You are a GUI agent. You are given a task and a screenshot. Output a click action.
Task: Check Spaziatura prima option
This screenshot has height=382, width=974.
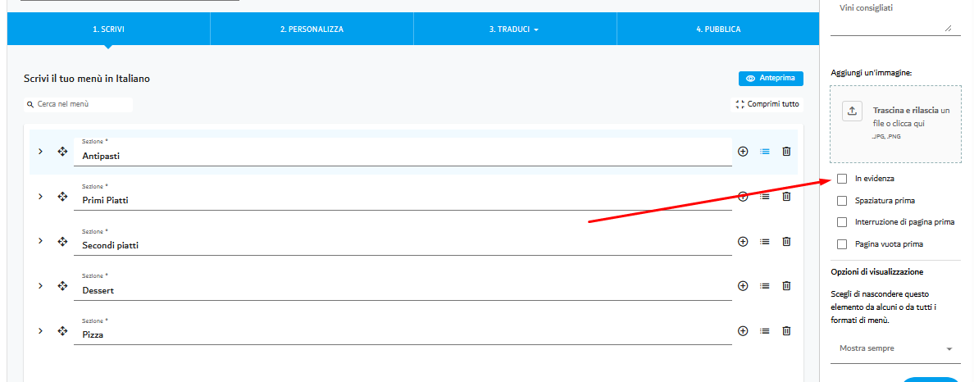[x=842, y=201]
